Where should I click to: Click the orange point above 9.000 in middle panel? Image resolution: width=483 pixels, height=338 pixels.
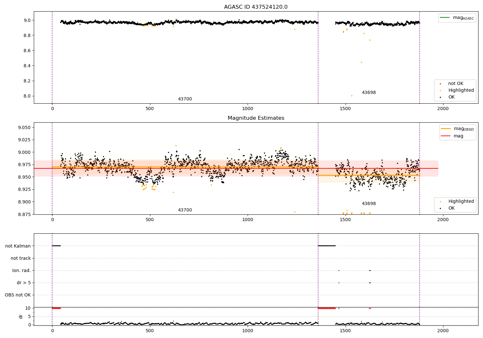pyautogui.click(x=176, y=146)
